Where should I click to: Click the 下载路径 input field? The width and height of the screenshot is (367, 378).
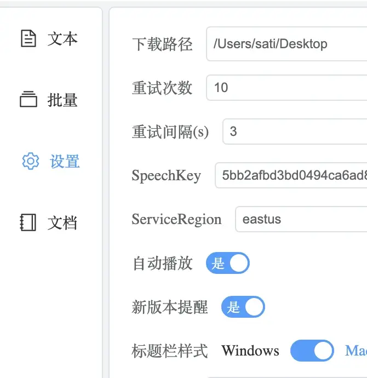point(287,44)
